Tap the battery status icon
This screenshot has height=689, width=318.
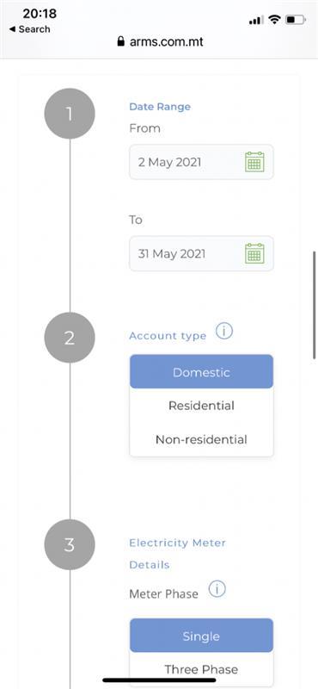tap(296, 20)
